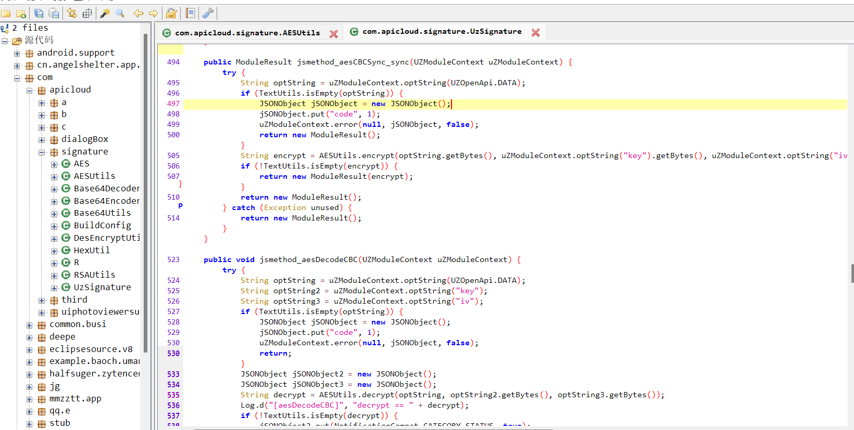Select stub package row
The height and width of the screenshot is (430, 854).
click(x=60, y=423)
